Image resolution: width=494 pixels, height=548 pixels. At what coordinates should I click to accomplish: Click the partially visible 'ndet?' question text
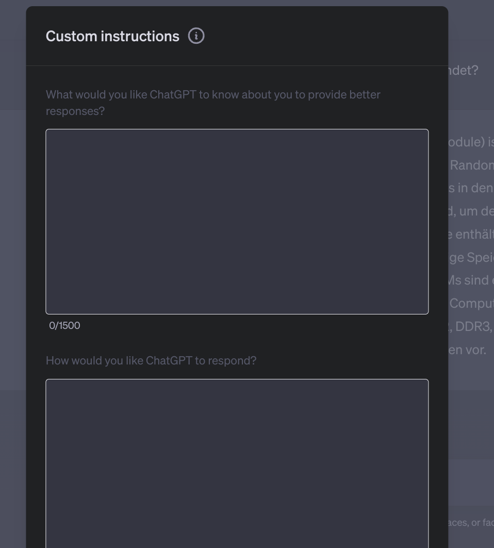coord(463,70)
